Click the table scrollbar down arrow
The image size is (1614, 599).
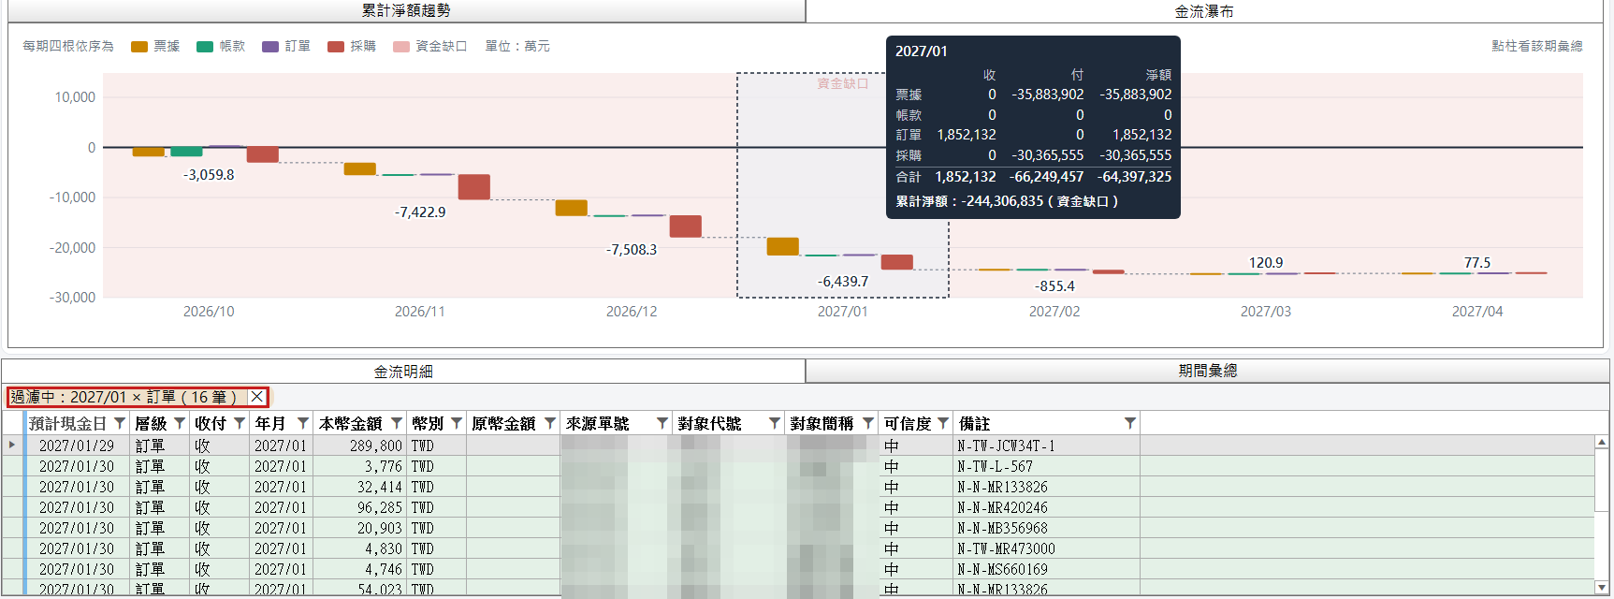[1602, 588]
